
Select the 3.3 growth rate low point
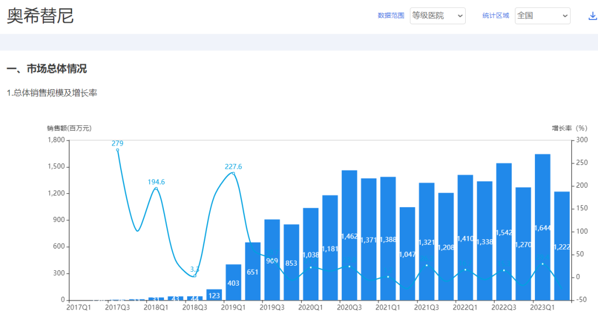point(195,276)
